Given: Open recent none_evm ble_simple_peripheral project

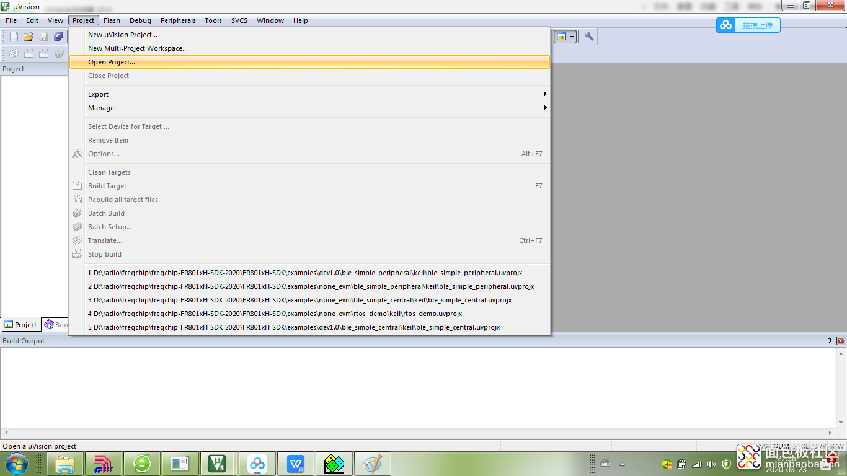Looking at the screenshot, I should coord(309,286).
